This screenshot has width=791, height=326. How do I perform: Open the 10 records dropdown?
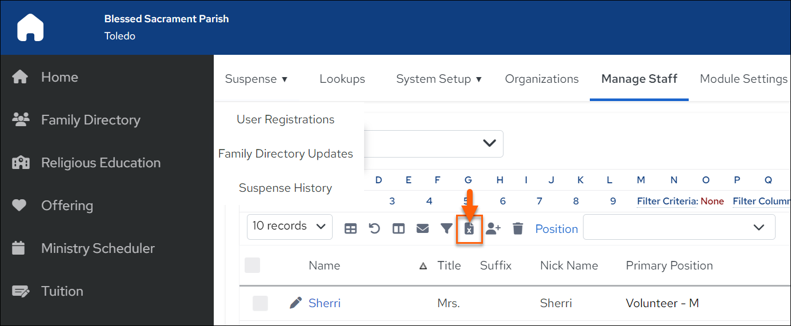pos(290,227)
